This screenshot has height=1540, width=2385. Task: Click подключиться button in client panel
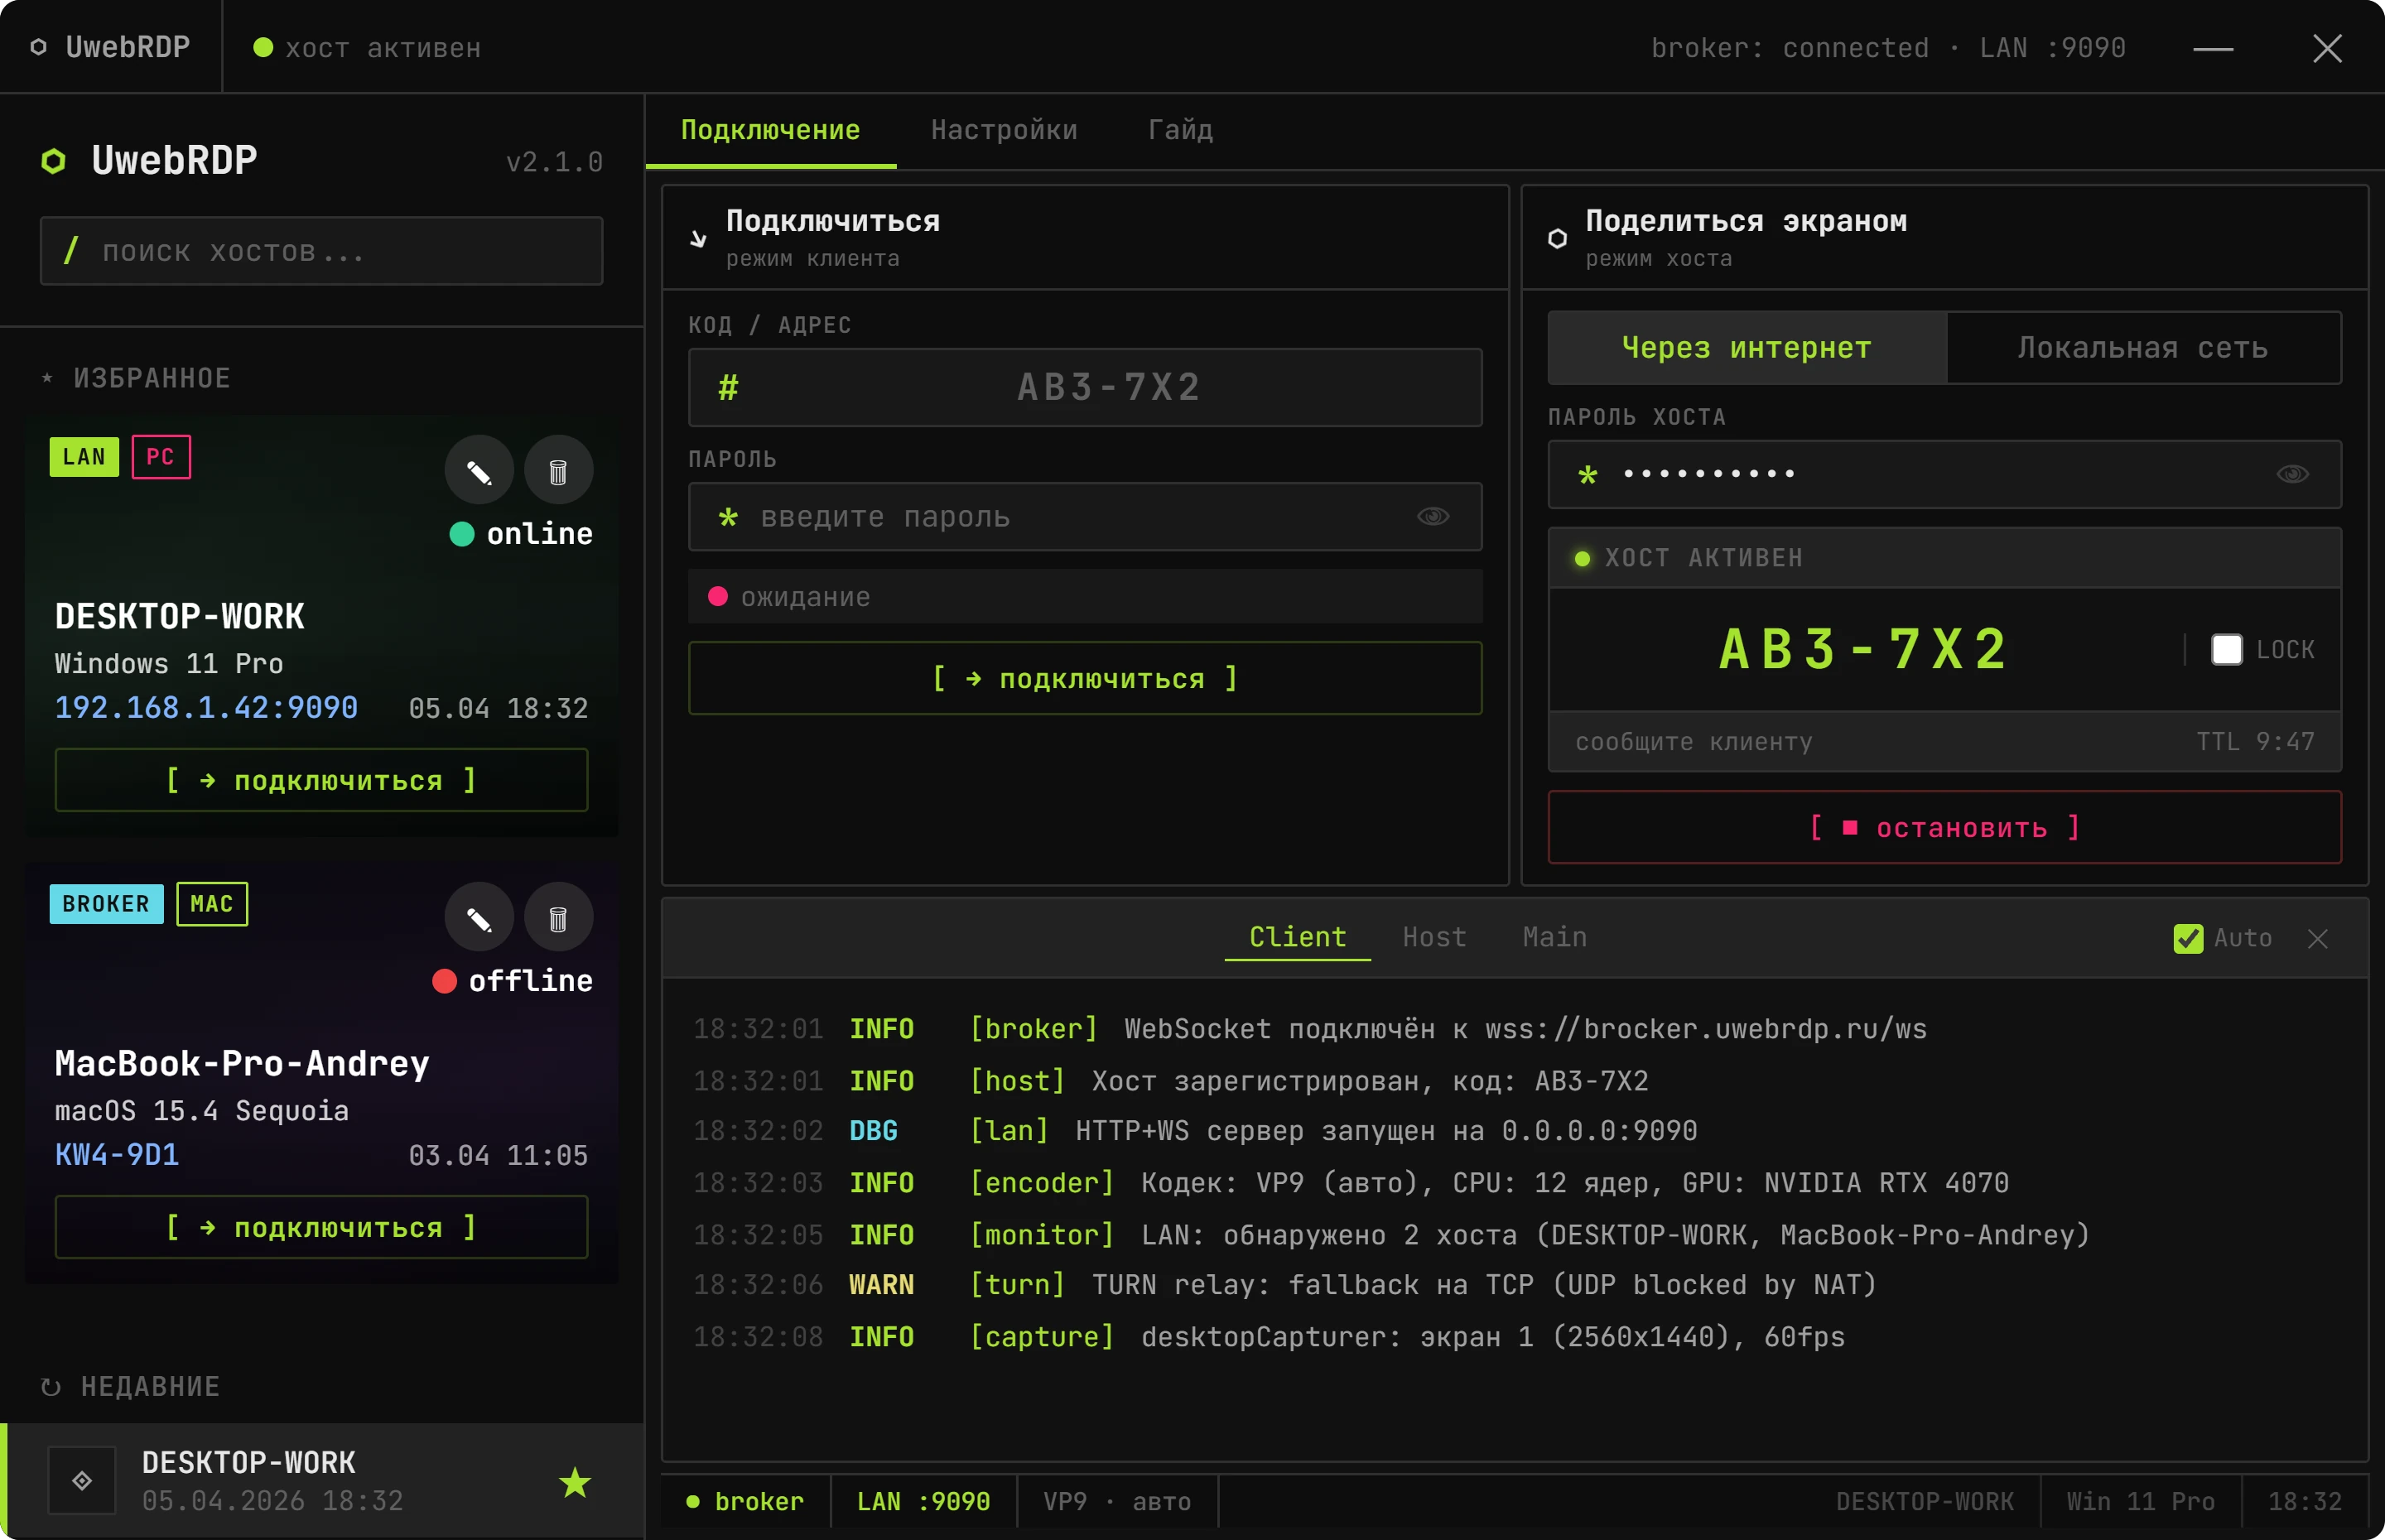1085,679
